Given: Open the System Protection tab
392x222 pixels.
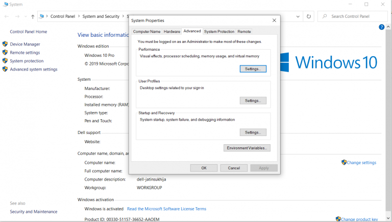Looking at the screenshot, I should (219, 32).
